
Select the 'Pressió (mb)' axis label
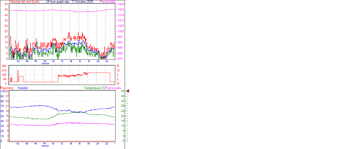click(107, 2)
